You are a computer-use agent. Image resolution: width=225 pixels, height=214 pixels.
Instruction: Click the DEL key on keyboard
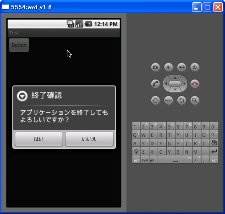coord(214,143)
